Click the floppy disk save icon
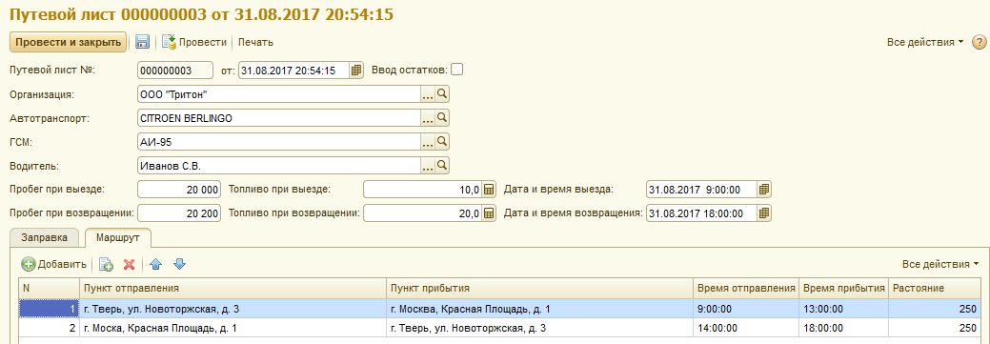 pos(143,42)
